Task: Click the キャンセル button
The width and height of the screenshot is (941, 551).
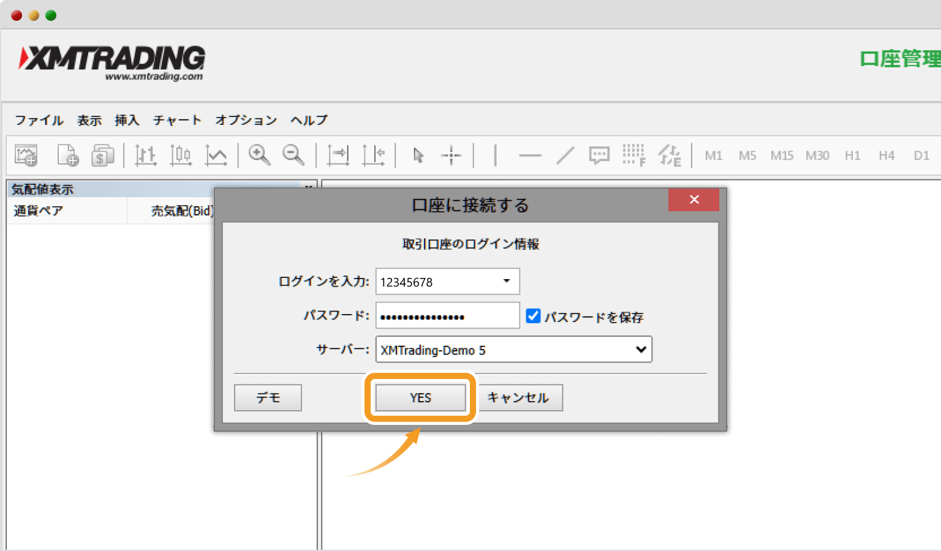Action: pos(518,398)
